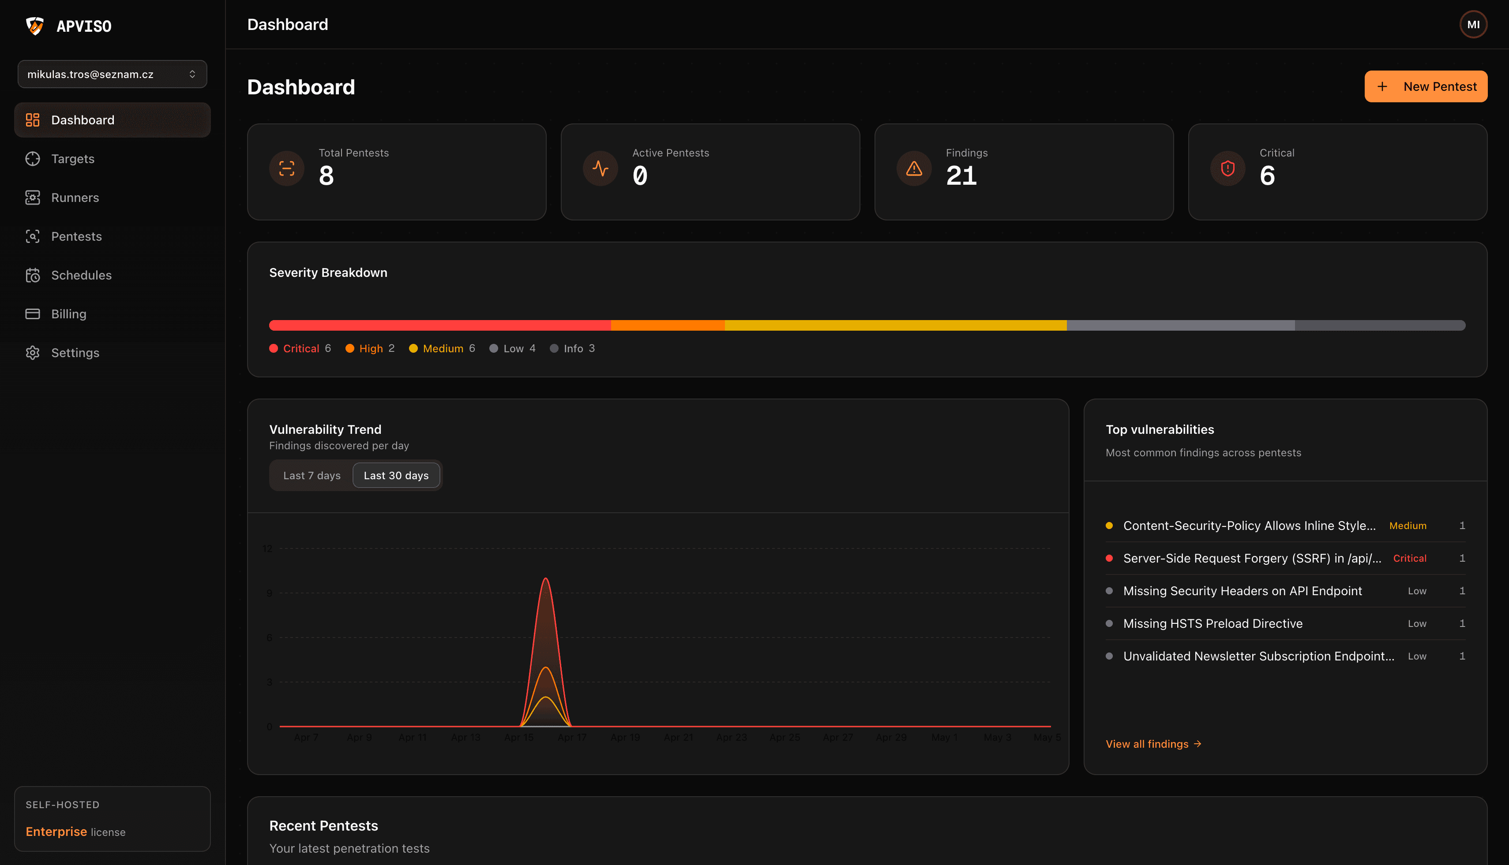Open the Findings stat card
The image size is (1509, 865).
tap(1024, 172)
